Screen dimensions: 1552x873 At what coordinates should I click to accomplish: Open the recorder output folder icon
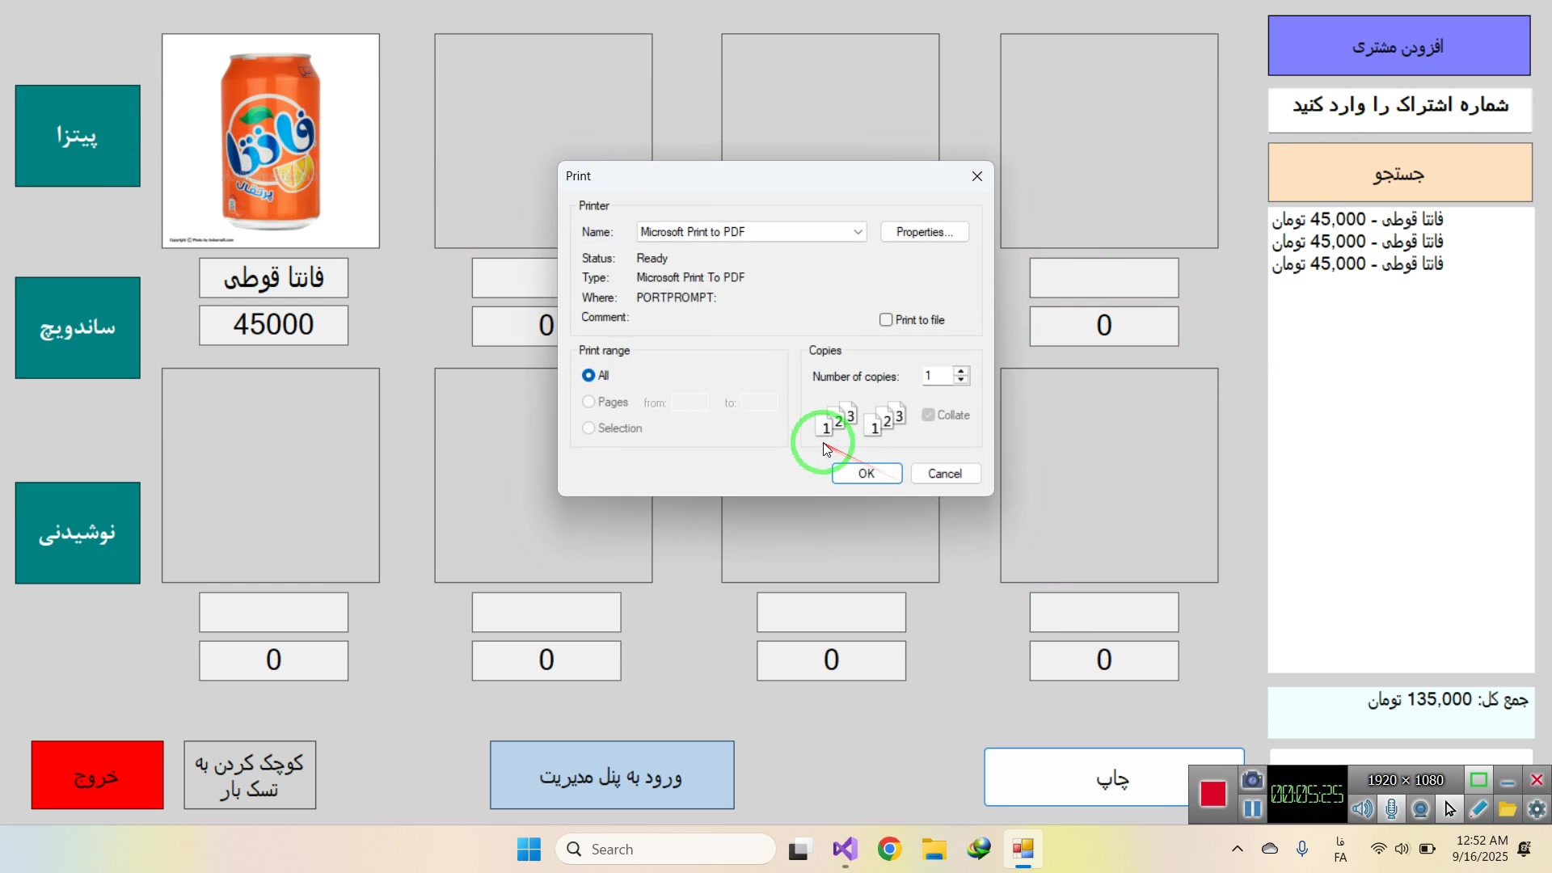click(x=1508, y=809)
